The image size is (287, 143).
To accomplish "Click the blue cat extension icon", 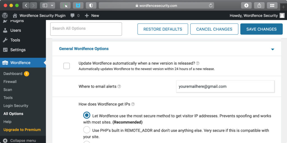I will click(x=78, y=6).
